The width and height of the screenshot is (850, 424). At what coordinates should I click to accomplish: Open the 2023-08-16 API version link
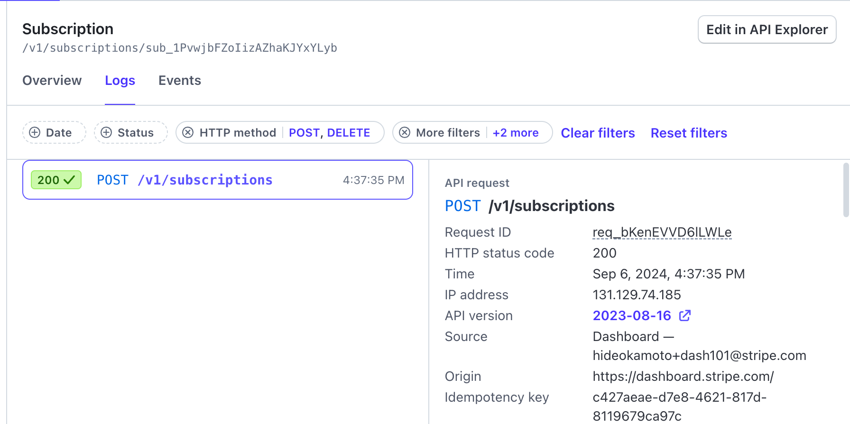632,316
